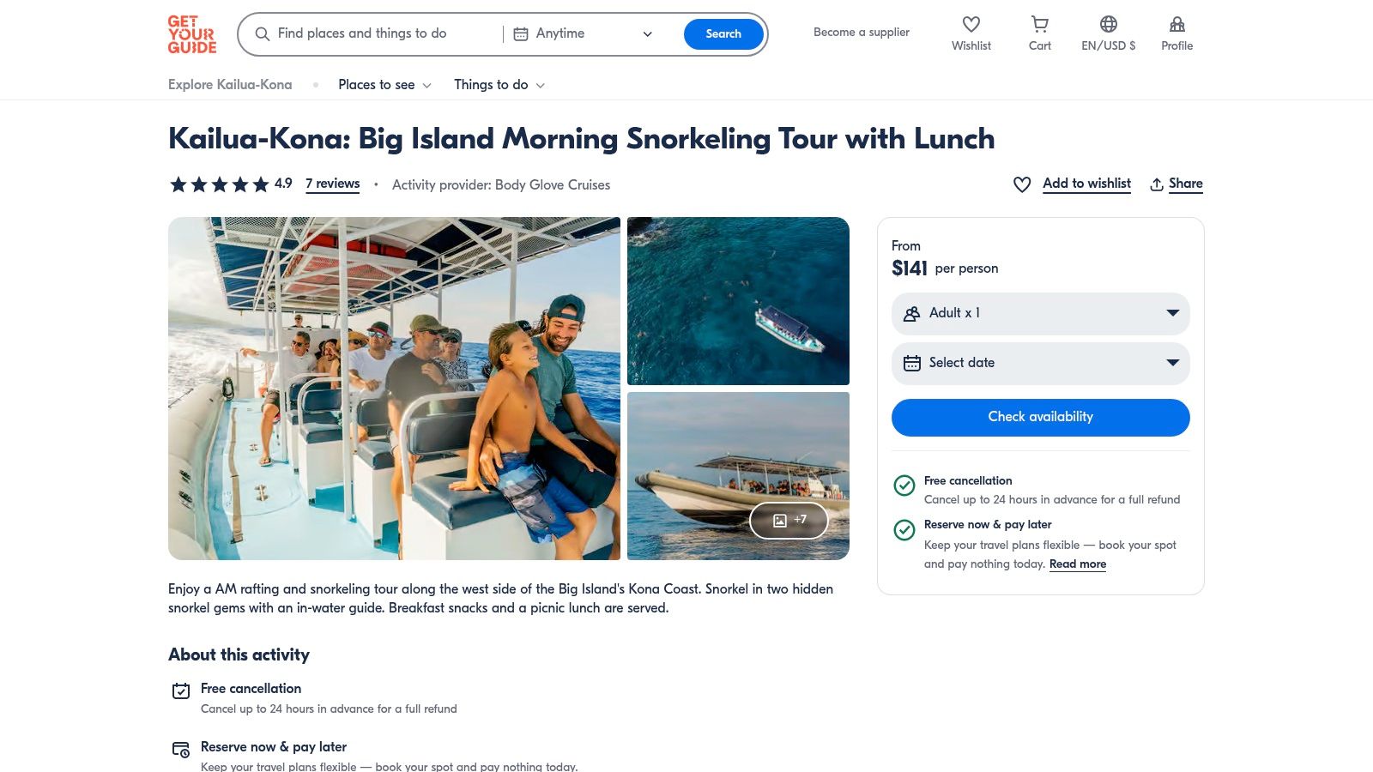Click the GetYourGuide logo
1373x772 pixels.
tap(191, 34)
